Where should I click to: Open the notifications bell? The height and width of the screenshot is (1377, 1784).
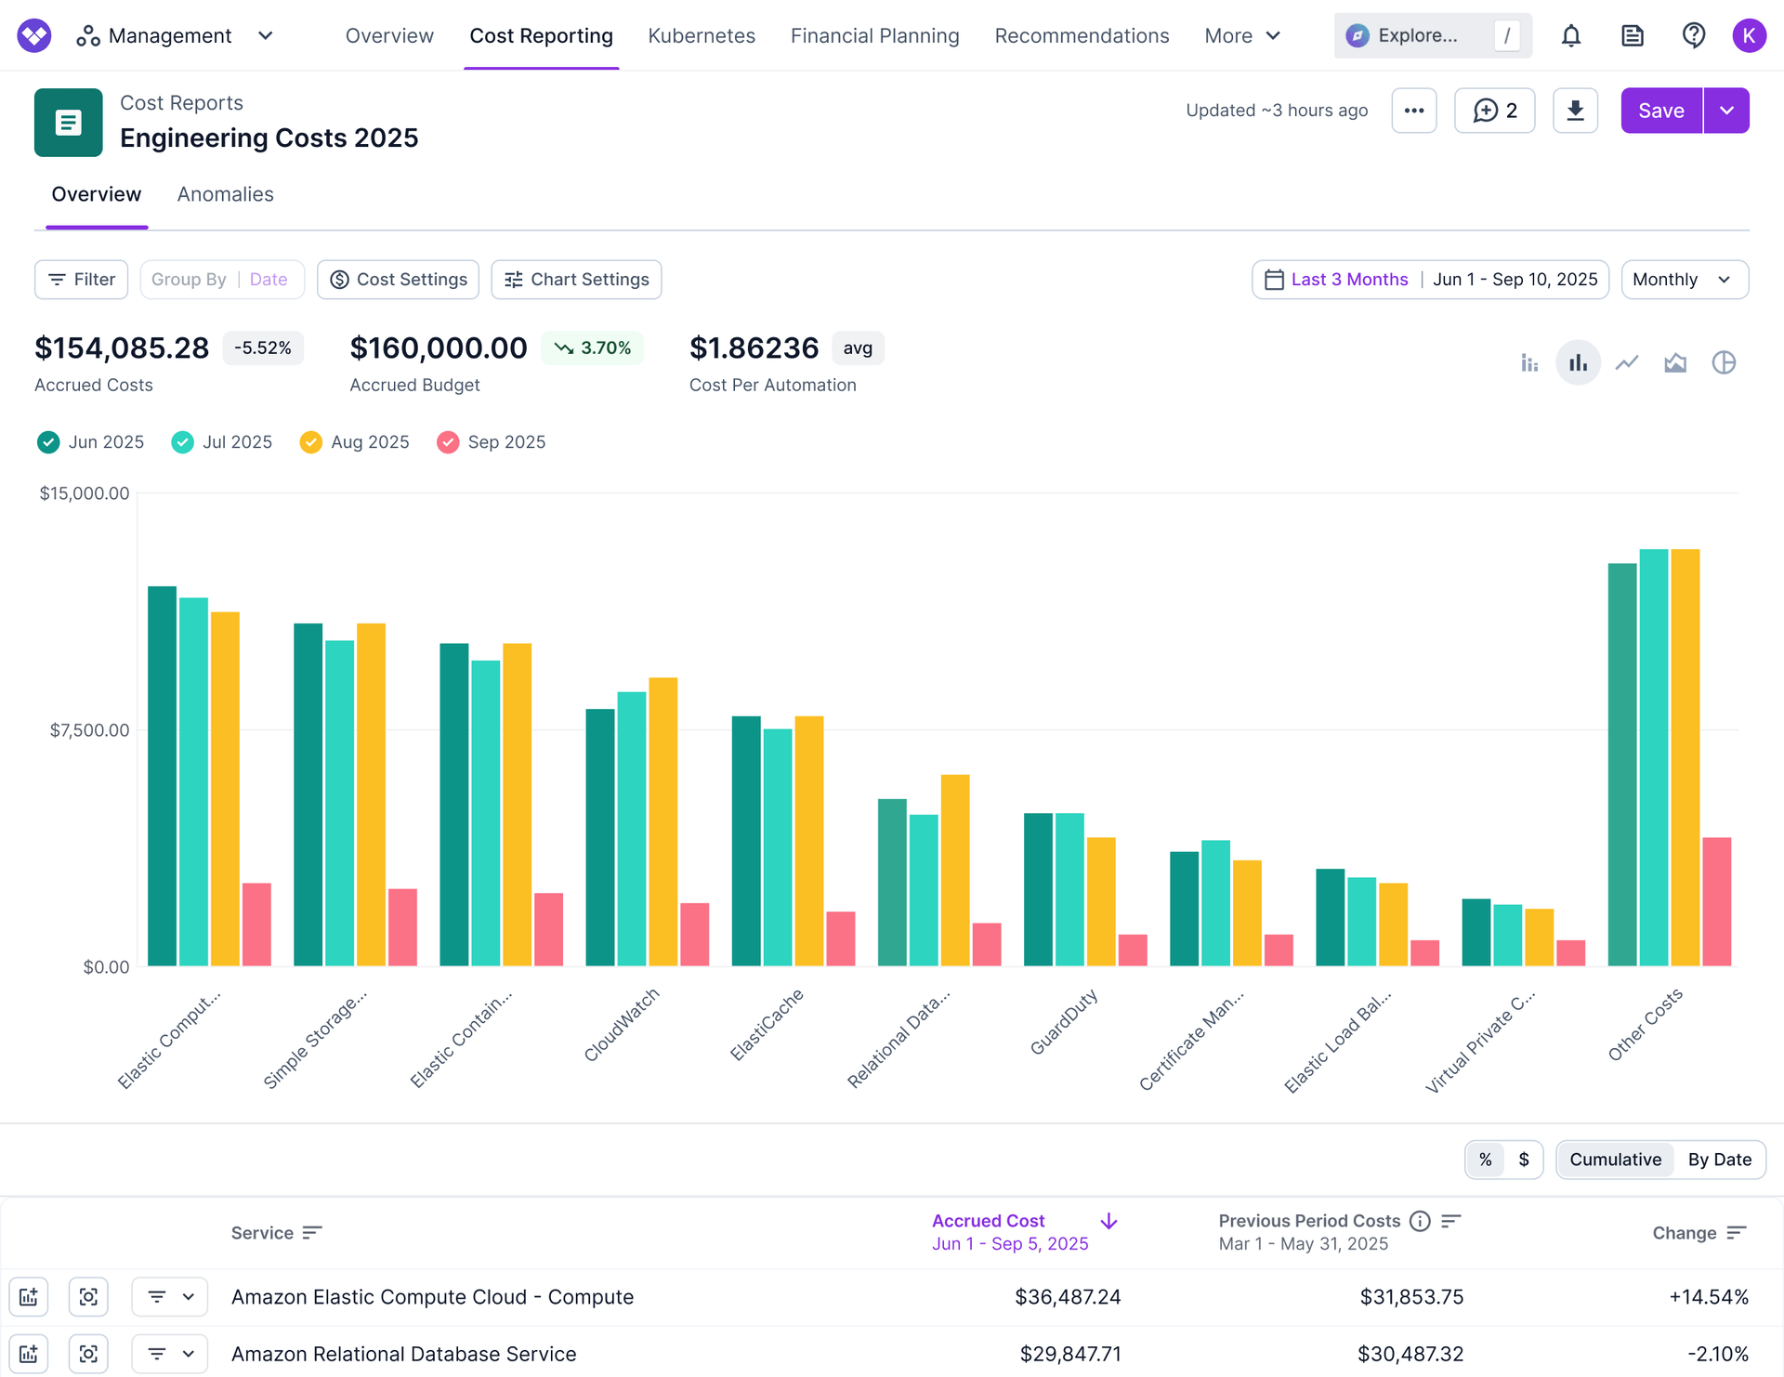click(x=1570, y=36)
